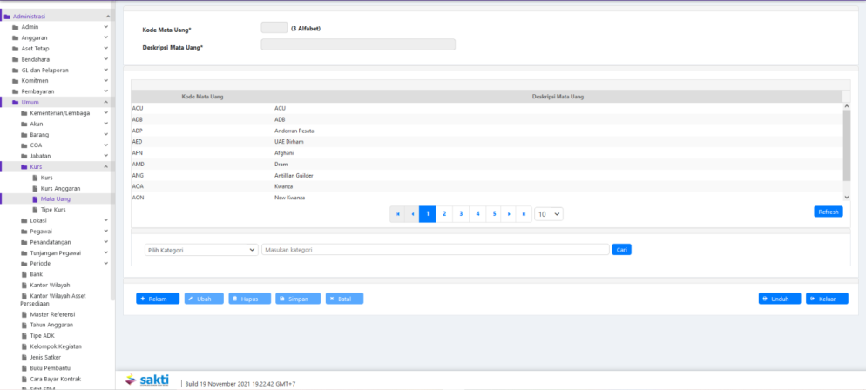The height and width of the screenshot is (390, 866).
Task: Focus the Masukan kategori search field
Action: (x=435, y=250)
